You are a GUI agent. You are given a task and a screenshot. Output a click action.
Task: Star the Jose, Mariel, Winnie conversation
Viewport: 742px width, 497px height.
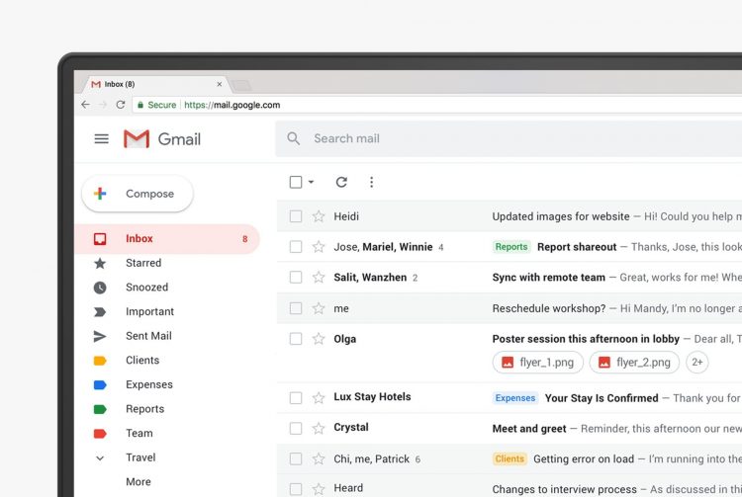click(x=319, y=247)
